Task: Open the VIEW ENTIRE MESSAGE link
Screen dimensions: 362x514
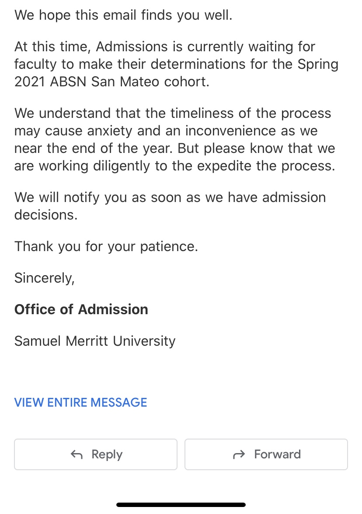Action: tap(80, 402)
